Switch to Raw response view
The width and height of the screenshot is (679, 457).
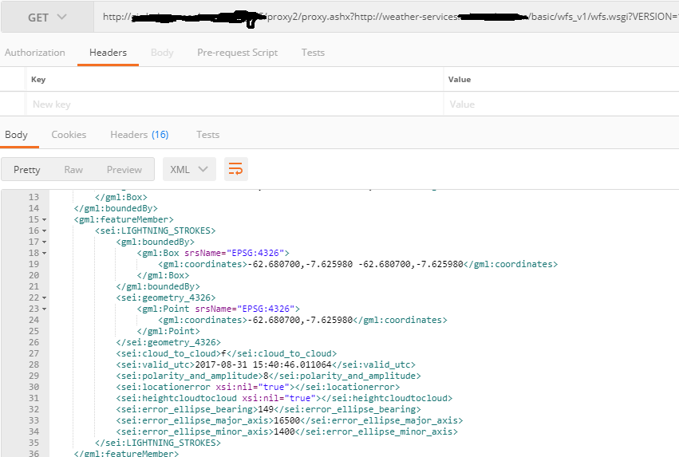(x=73, y=170)
